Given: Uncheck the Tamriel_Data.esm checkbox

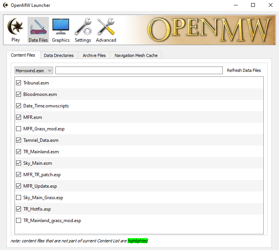Looking at the screenshot, I should 18,140.
